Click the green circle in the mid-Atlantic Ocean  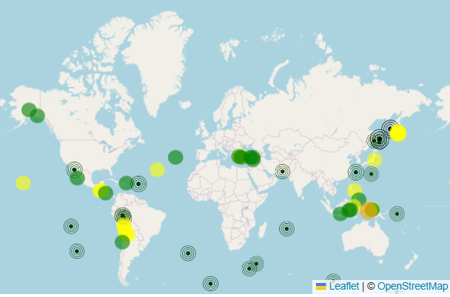(175, 157)
